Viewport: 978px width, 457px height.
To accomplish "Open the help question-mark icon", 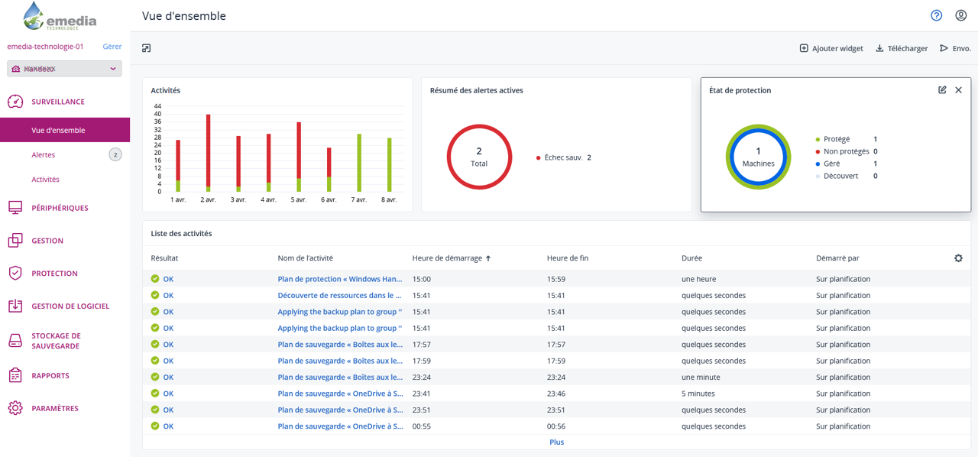I will (935, 15).
